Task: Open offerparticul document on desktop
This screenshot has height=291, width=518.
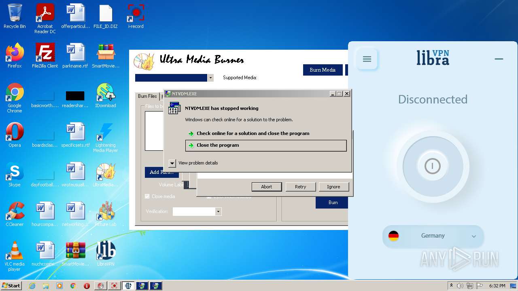Action: pyautogui.click(x=75, y=17)
